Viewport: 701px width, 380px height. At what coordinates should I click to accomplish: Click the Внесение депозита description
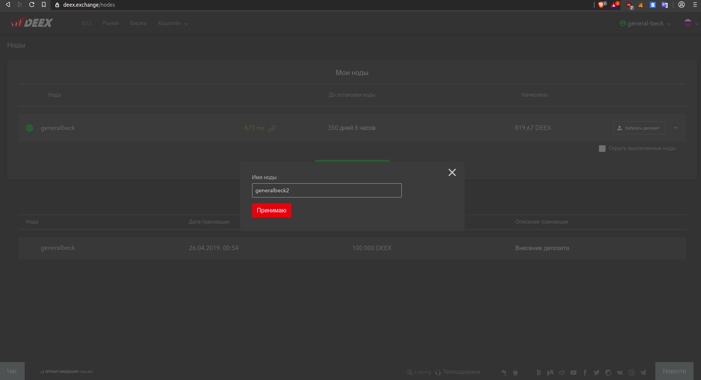point(542,248)
